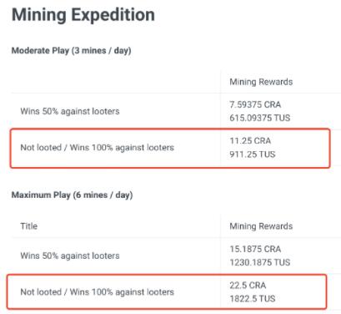The width and height of the screenshot is (341, 314).
Task: Click the 911.25 TUS reward value
Action: click(253, 154)
